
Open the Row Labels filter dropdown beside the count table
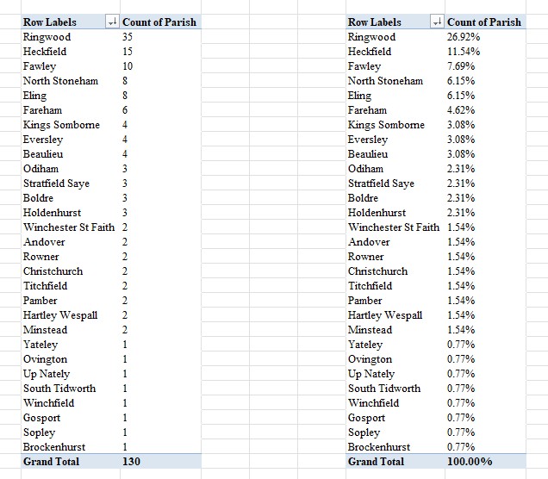111,22
